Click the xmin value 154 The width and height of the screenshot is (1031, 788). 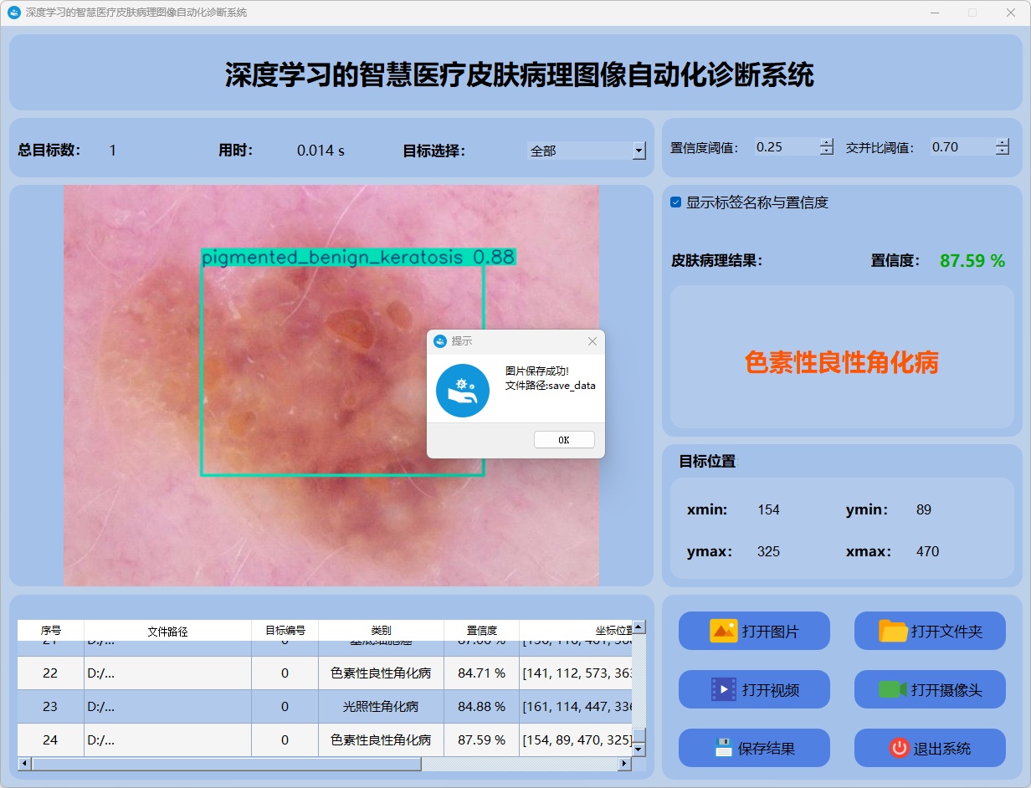(x=768, y=509)
